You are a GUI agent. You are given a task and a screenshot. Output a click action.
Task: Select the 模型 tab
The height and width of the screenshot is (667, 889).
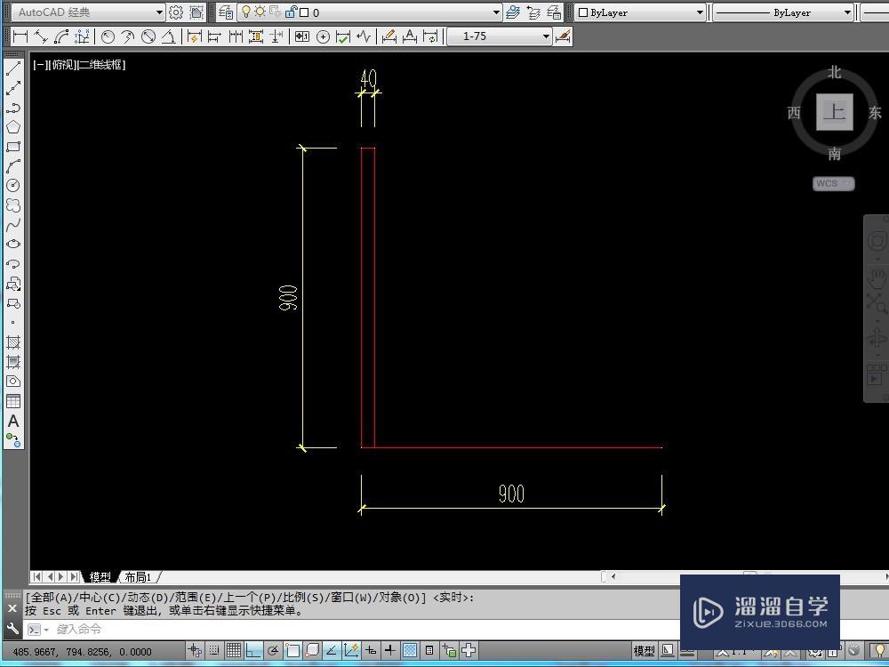click(100, 576)
